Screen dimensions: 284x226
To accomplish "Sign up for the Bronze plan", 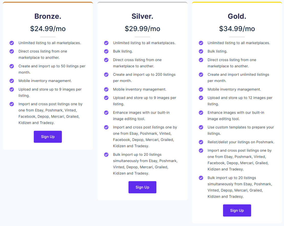I will click(x=48, y=137).
